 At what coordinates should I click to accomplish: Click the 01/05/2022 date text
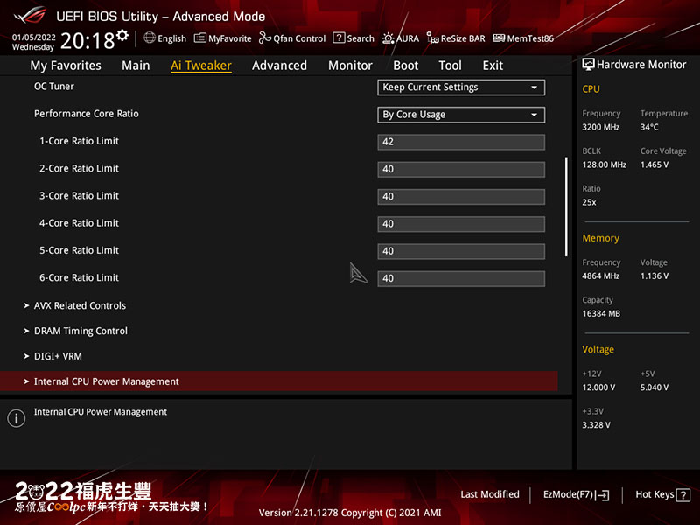(34, 38)
